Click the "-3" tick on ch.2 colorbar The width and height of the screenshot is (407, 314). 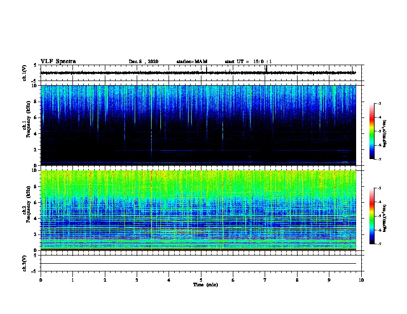[379, 188]
